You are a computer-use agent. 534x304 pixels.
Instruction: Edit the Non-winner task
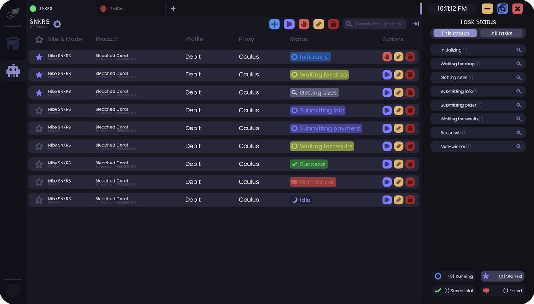click(399, 182)
